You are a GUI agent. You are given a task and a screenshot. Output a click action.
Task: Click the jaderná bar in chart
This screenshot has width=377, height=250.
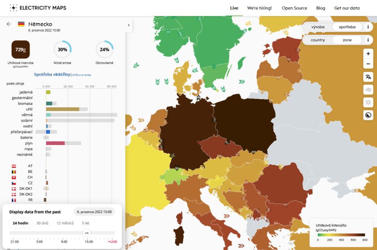pyautogui.click(x=48, y=92)
